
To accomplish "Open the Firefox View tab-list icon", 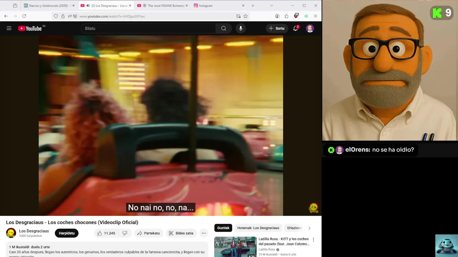I will (x=15, y=6).
